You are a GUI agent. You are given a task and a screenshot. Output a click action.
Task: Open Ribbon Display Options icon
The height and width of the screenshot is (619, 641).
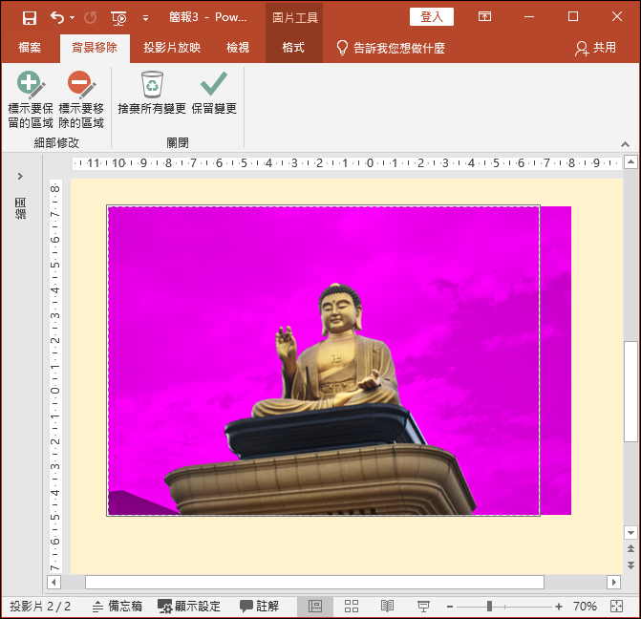(x=484, y=16)
